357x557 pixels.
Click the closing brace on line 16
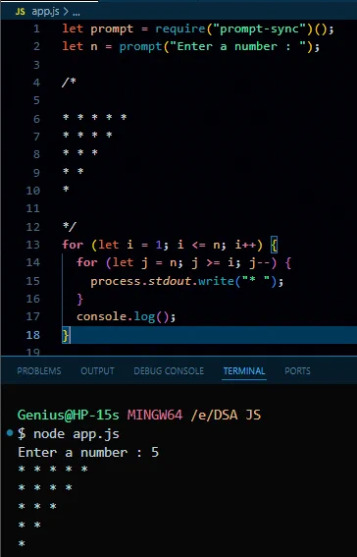79,299
